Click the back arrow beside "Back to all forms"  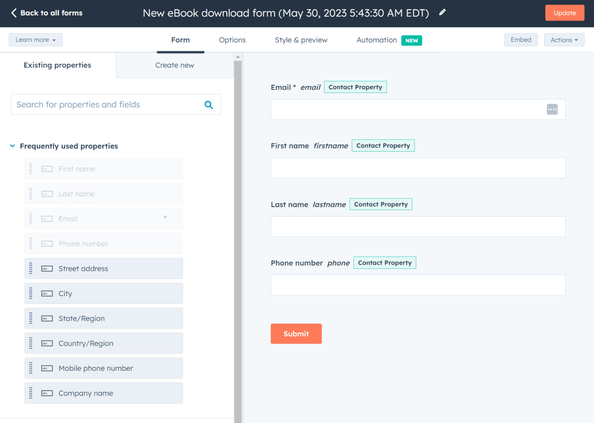14,13
